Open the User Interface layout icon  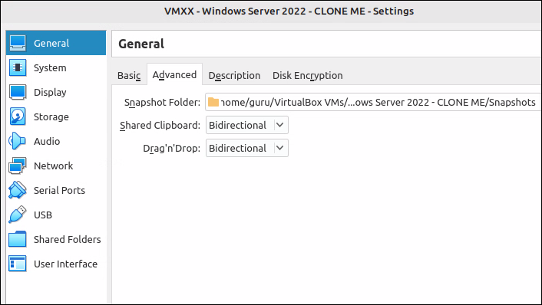pos(18,264)
